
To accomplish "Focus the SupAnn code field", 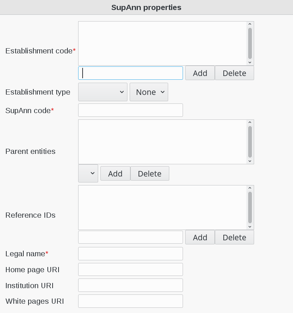I will click(x=130, y=110).
